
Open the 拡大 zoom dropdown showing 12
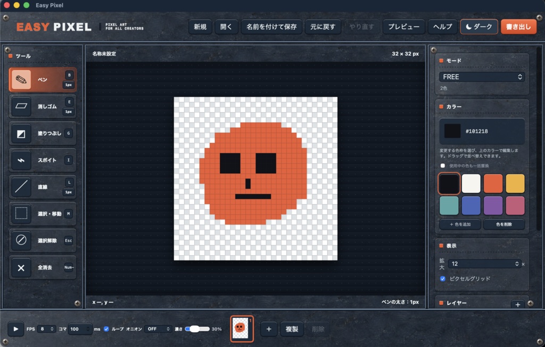coord(484,264)
